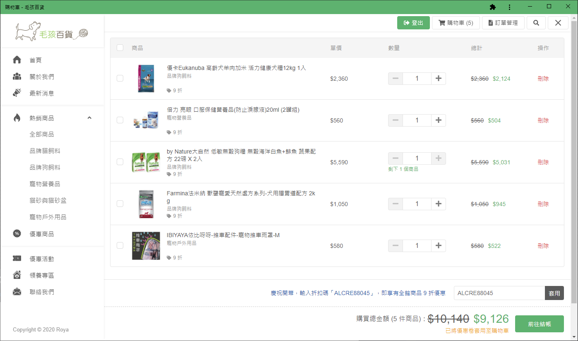Screen dimensions: 578x341
Task: Delete the IBIYAYA item via 刪除
Action: [543, 246]
